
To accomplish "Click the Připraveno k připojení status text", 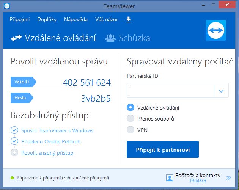I will tap(63, 178).
